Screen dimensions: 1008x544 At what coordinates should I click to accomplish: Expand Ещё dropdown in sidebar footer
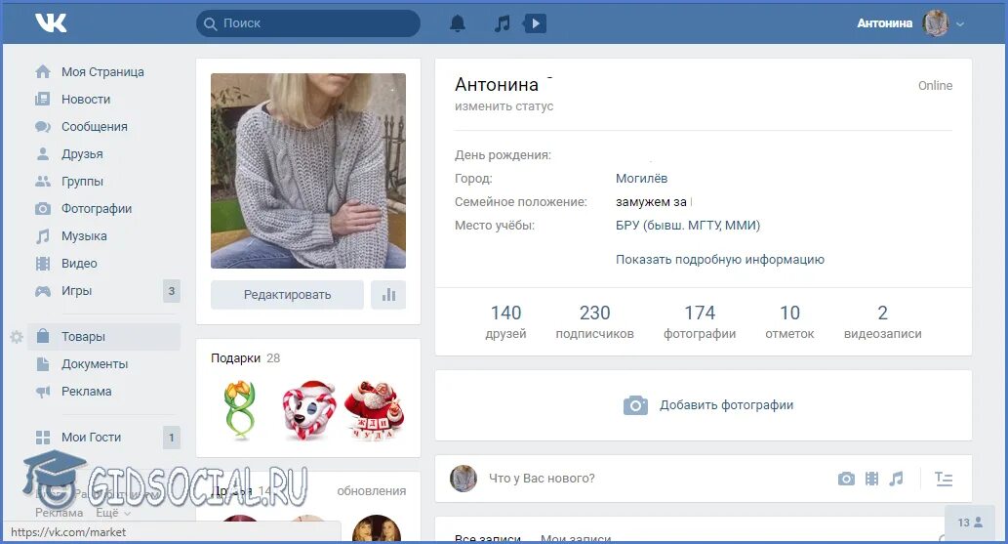pyautogui.click(x=114, y=513)
